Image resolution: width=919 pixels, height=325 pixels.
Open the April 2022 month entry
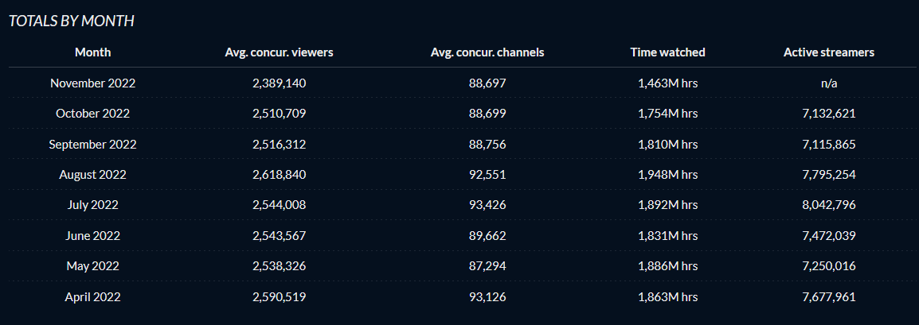click(92, 297)
